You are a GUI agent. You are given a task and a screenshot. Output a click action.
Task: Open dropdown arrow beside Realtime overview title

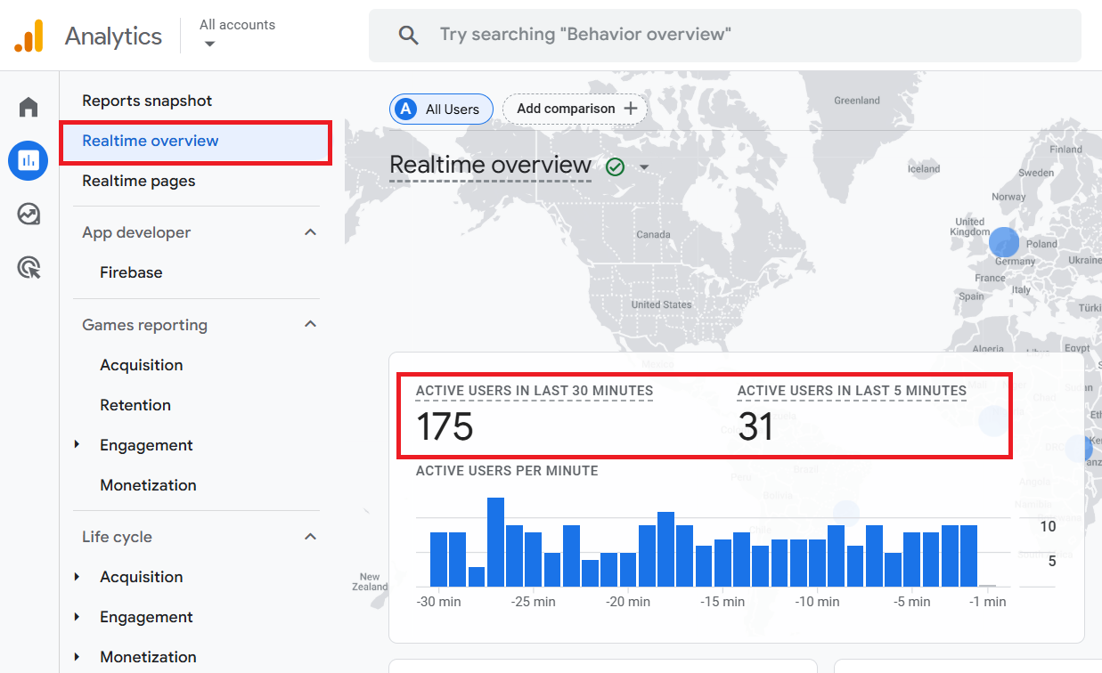[x=643, y=167]
